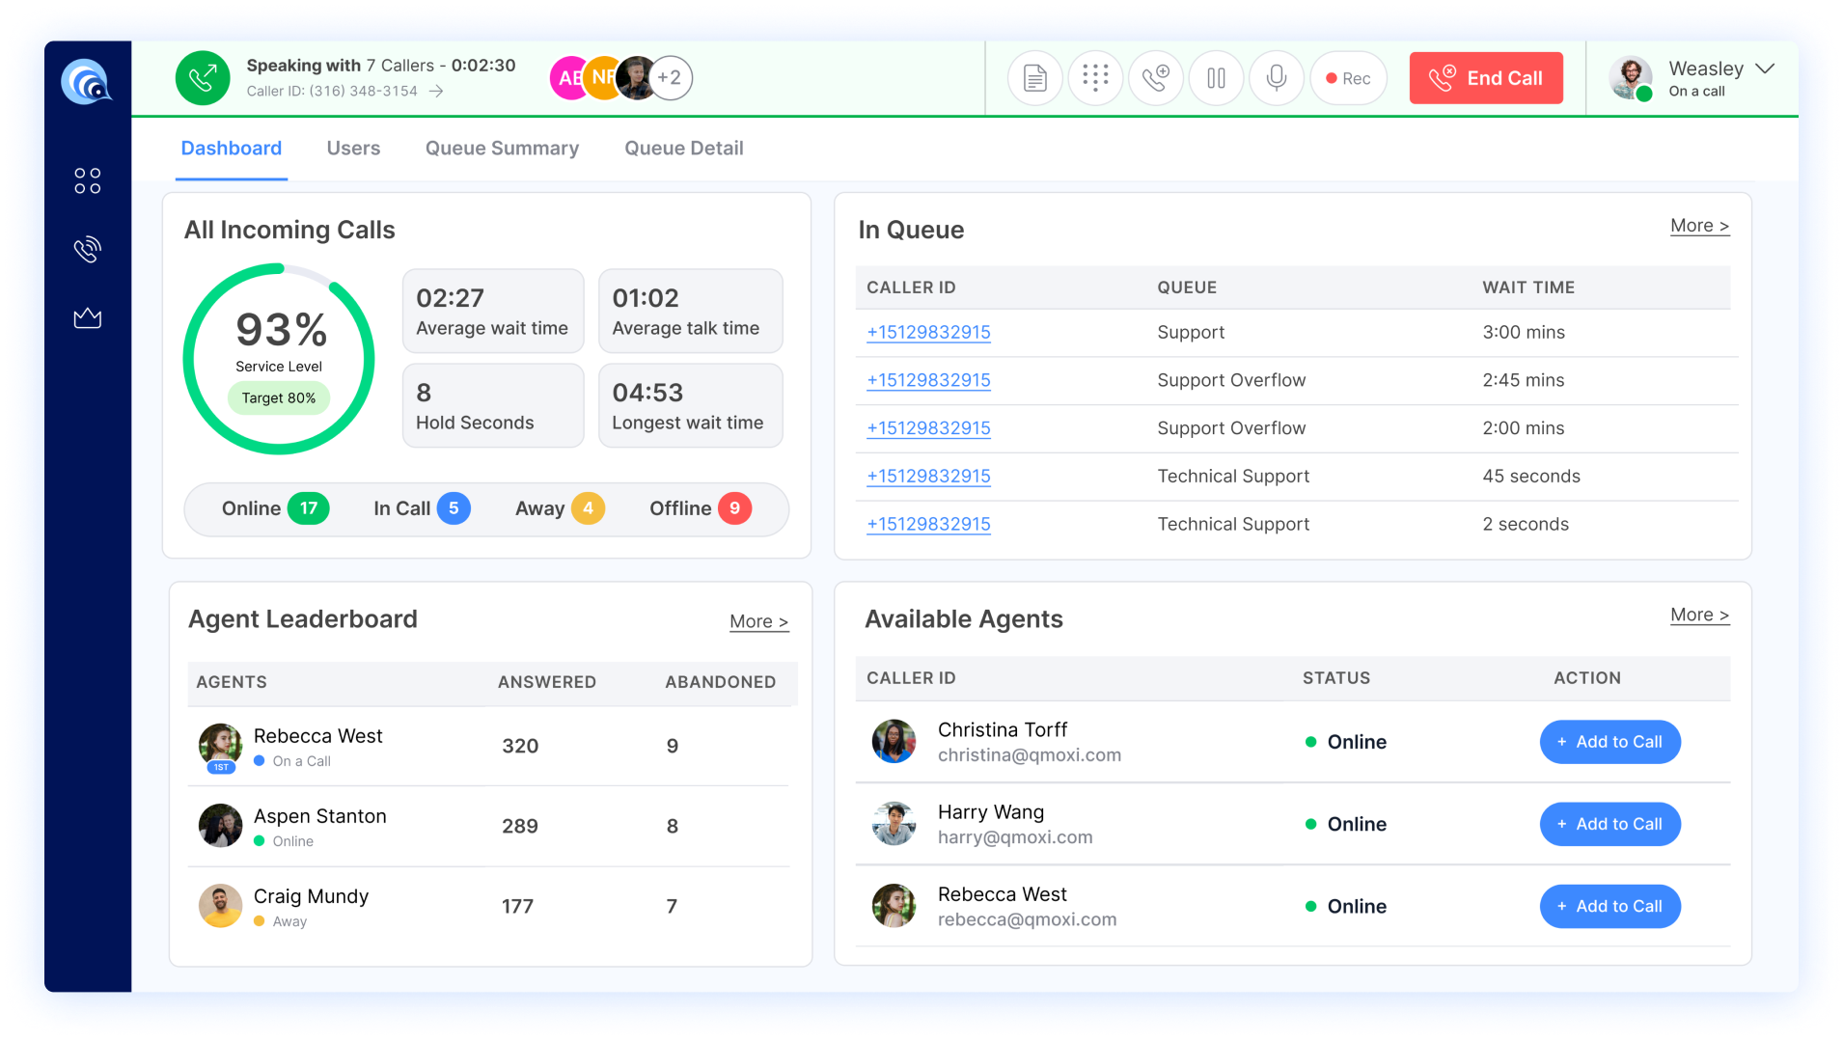Add Harry Wang to the call
Viewport: 1843px width, 1040px height.
[1609, 824]
